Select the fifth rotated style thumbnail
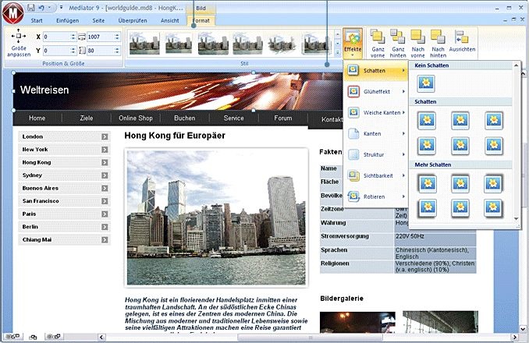Image resolution: width=529 pixels, height=343 pixels. tap(282, 43)
